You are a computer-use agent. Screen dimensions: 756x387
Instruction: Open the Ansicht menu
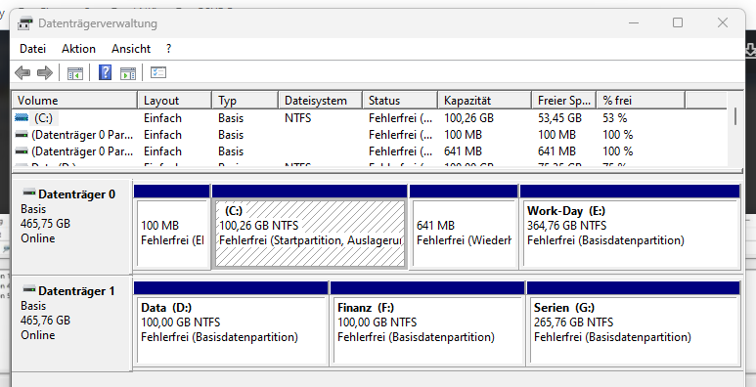[131, 49]
